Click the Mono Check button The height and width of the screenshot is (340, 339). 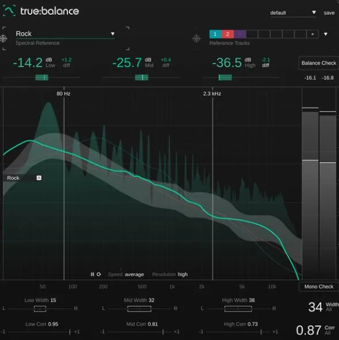tap(319, 286)
